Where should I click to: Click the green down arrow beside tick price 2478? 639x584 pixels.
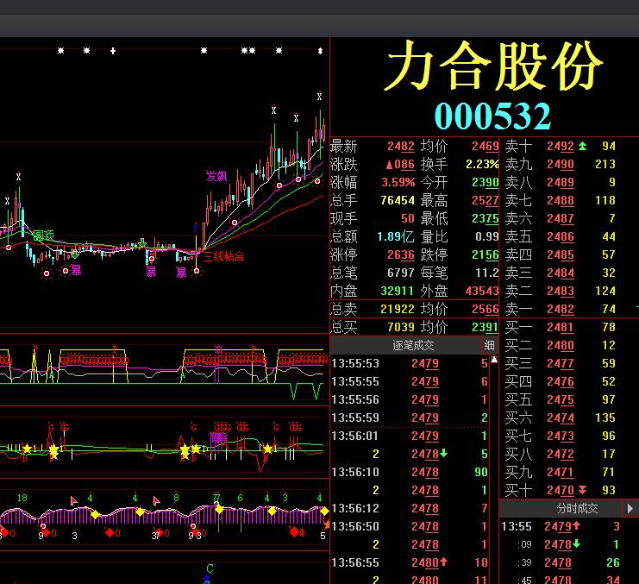pos(443,453)
